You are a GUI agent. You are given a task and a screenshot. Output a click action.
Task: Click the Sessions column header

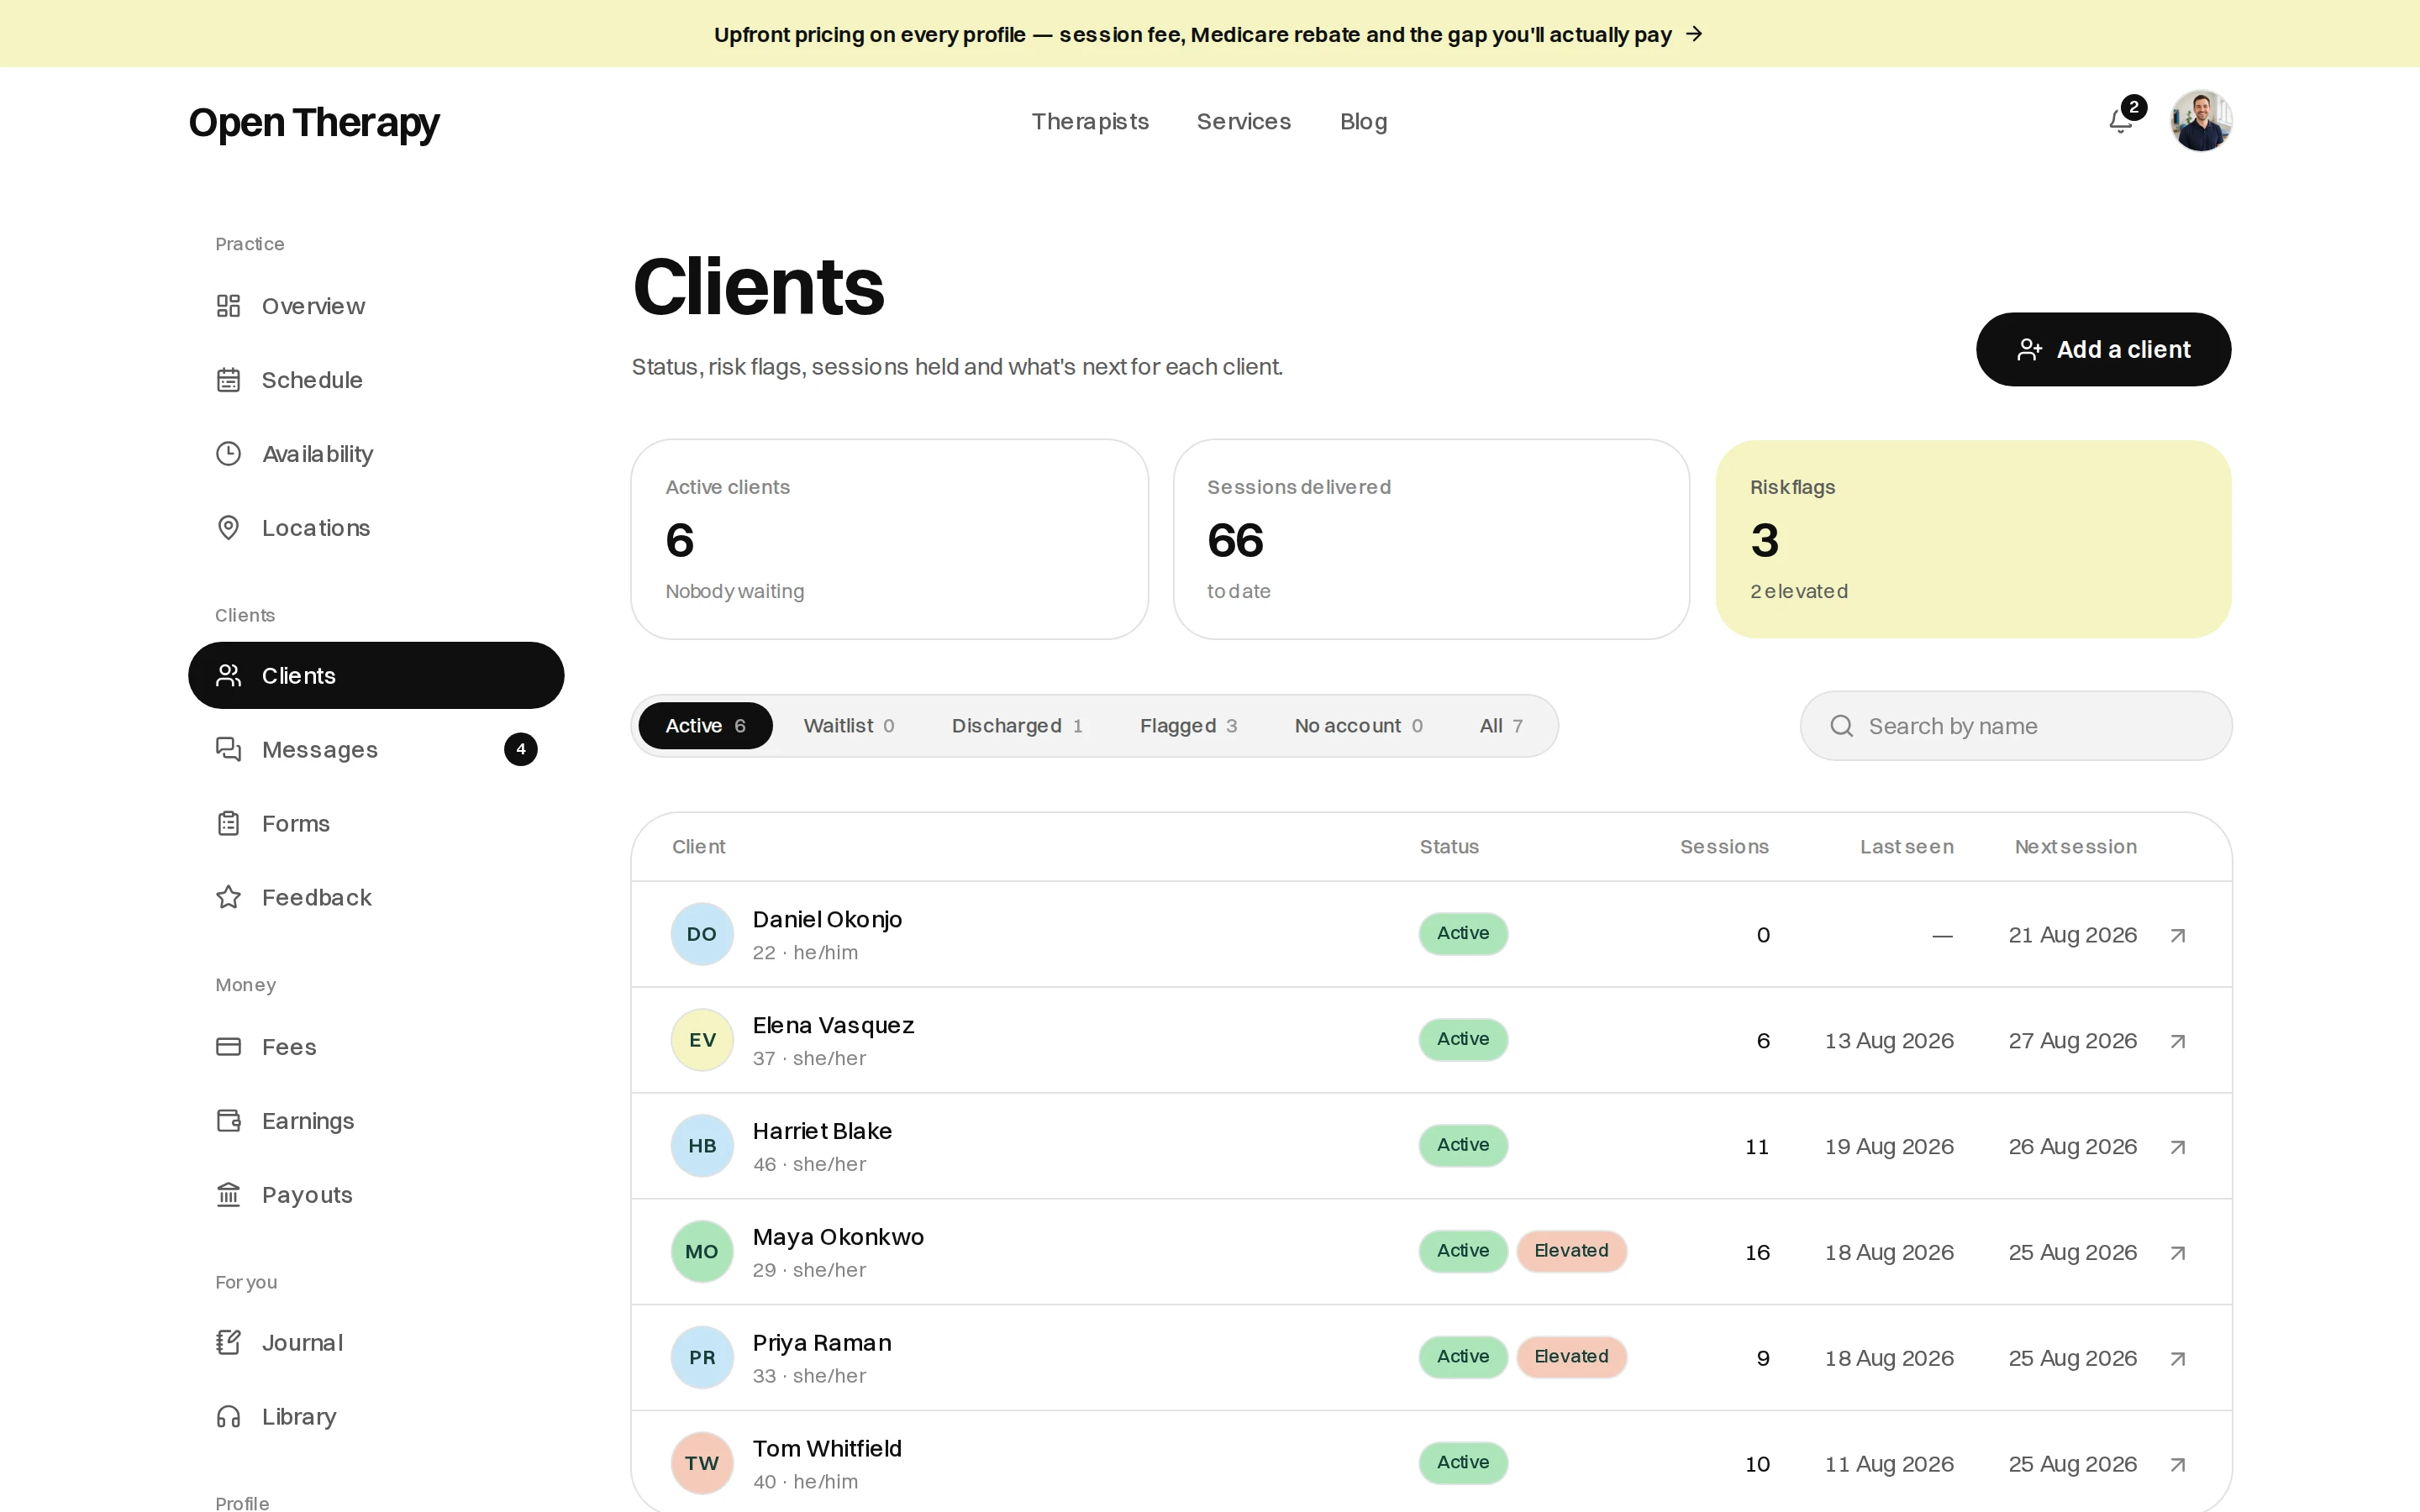(x=1724, y=847)
